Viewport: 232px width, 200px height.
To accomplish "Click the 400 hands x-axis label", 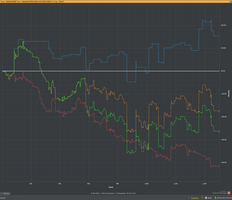I will 60,184.
